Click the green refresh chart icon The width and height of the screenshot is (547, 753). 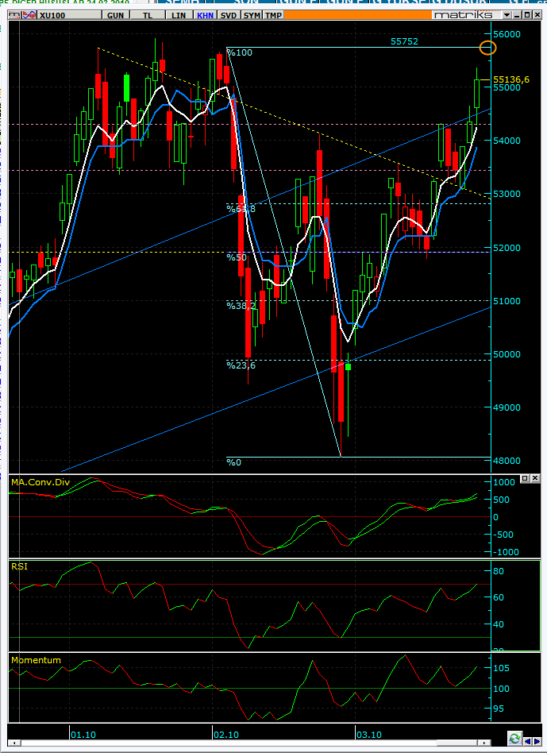point(514,737)
